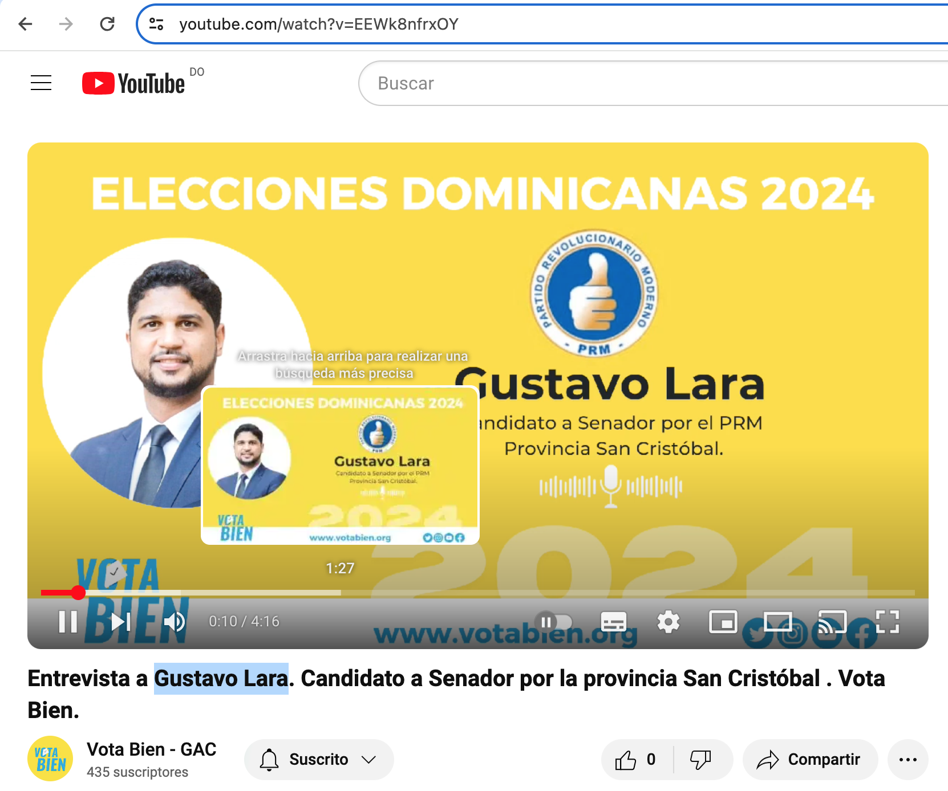
Task: Go to YouTube home via logo
Action: [x=134, y=83]
